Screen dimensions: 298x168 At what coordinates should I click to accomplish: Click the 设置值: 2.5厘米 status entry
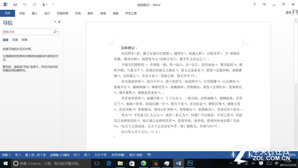click(60, 155)
